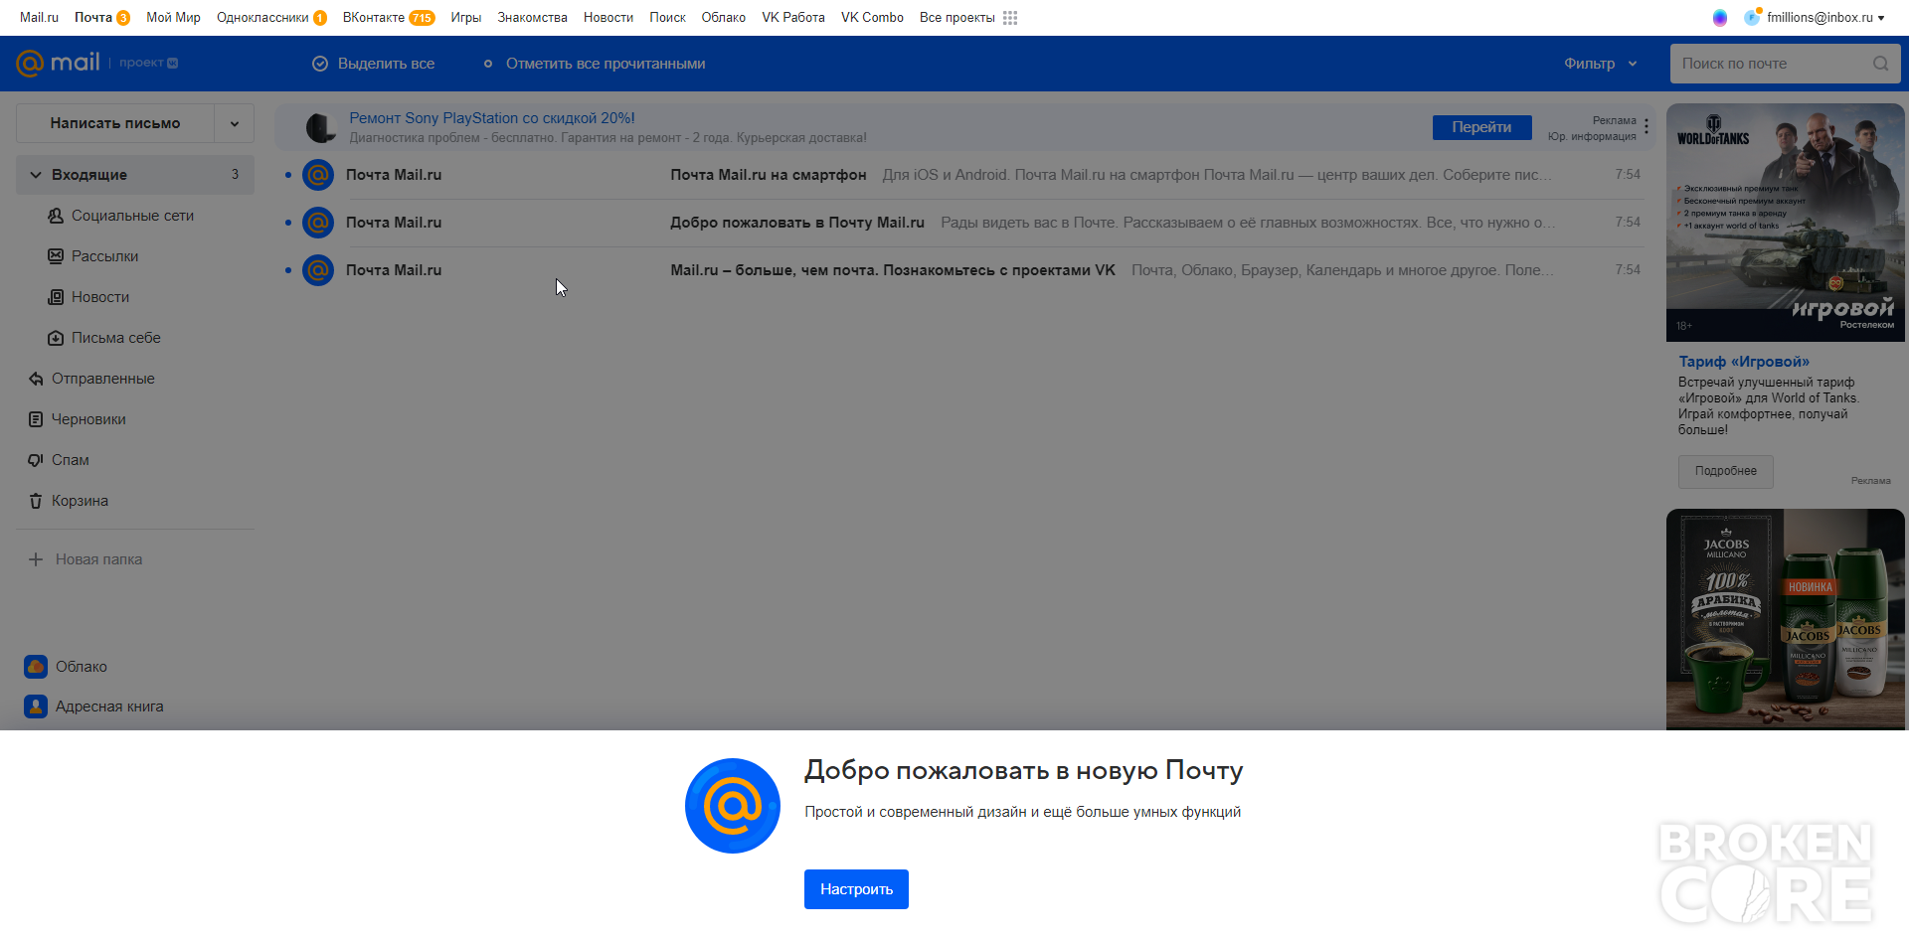The width and height of the screenshot is (1909, 941).
Task: Click the Перейти ad button
Action: tap(1481, 127)
